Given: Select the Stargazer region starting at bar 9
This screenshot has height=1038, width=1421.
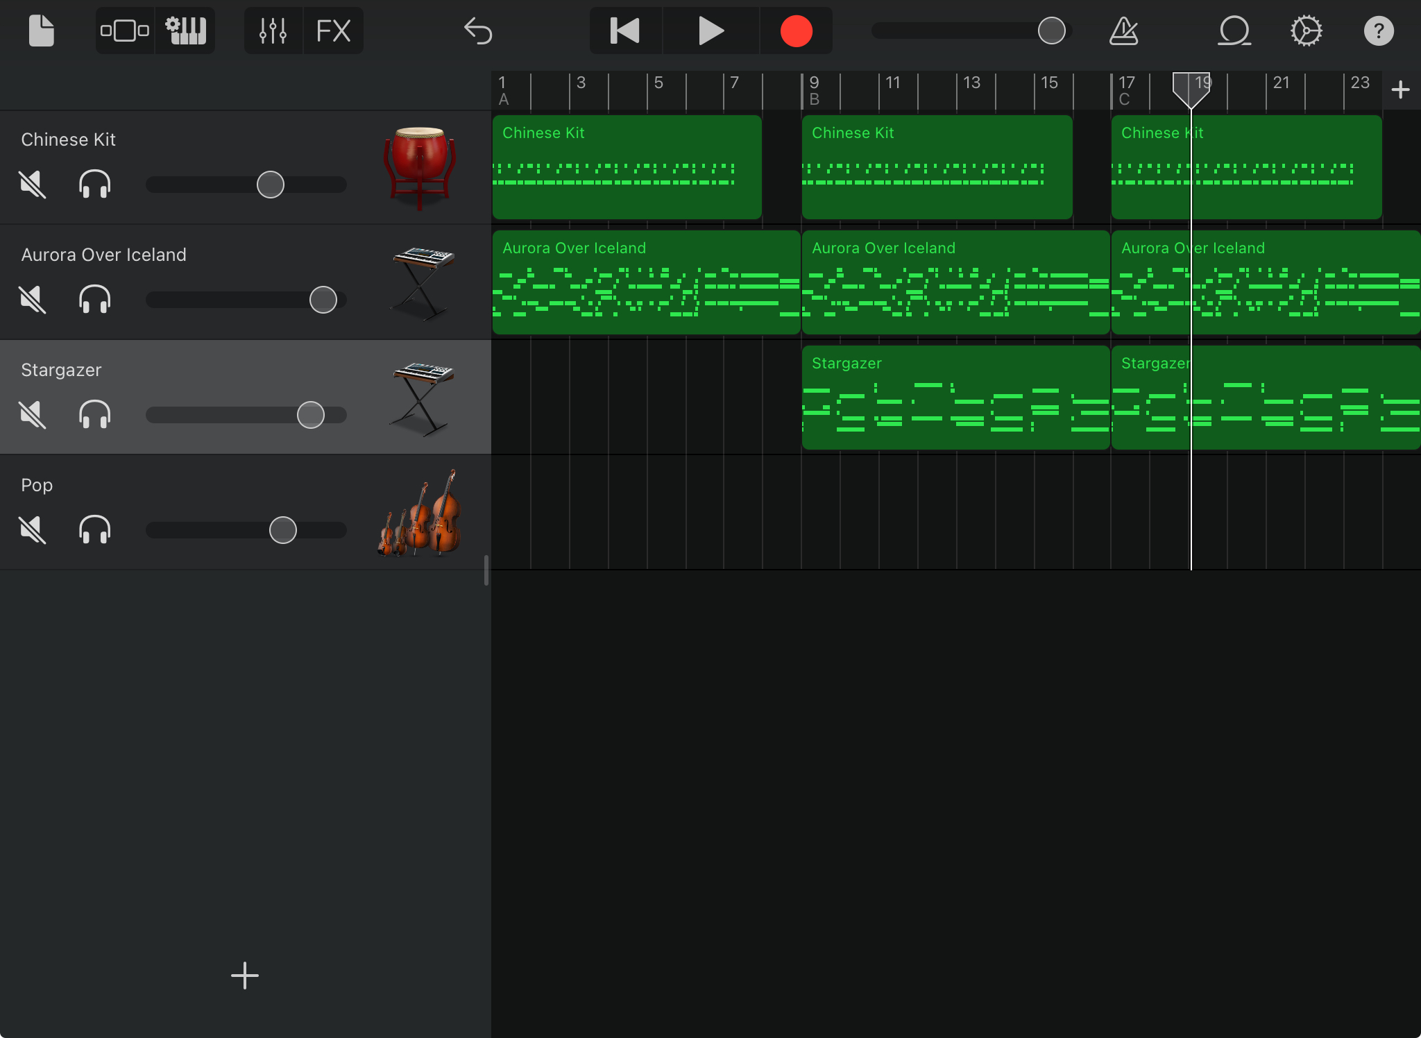Looking at the screenshot, I should coord(954,396).
